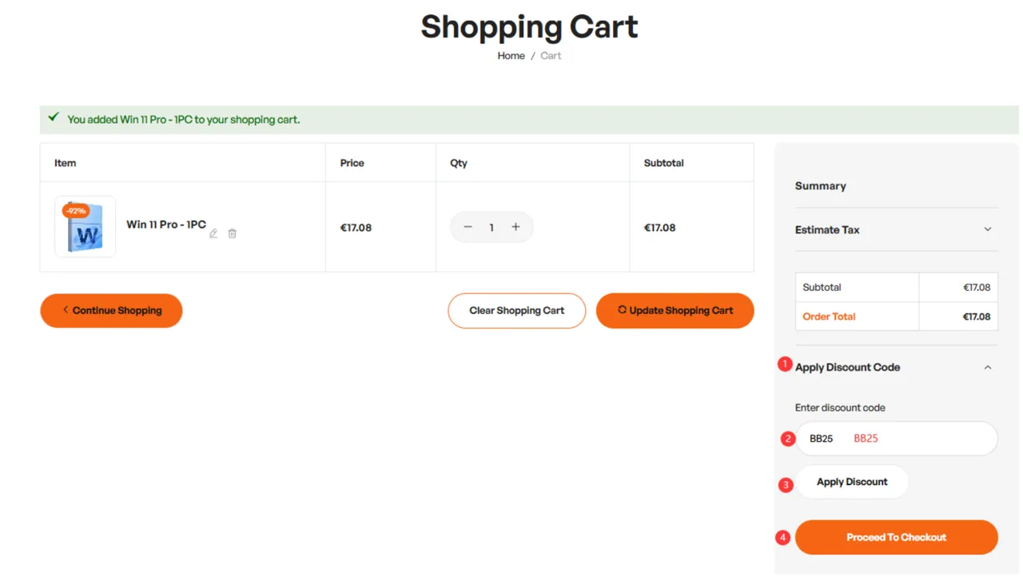Viewport: 1023px width, 581px height.
Task: Open the Win 11 Pro product thumbnail
Action: click(85, 227)
